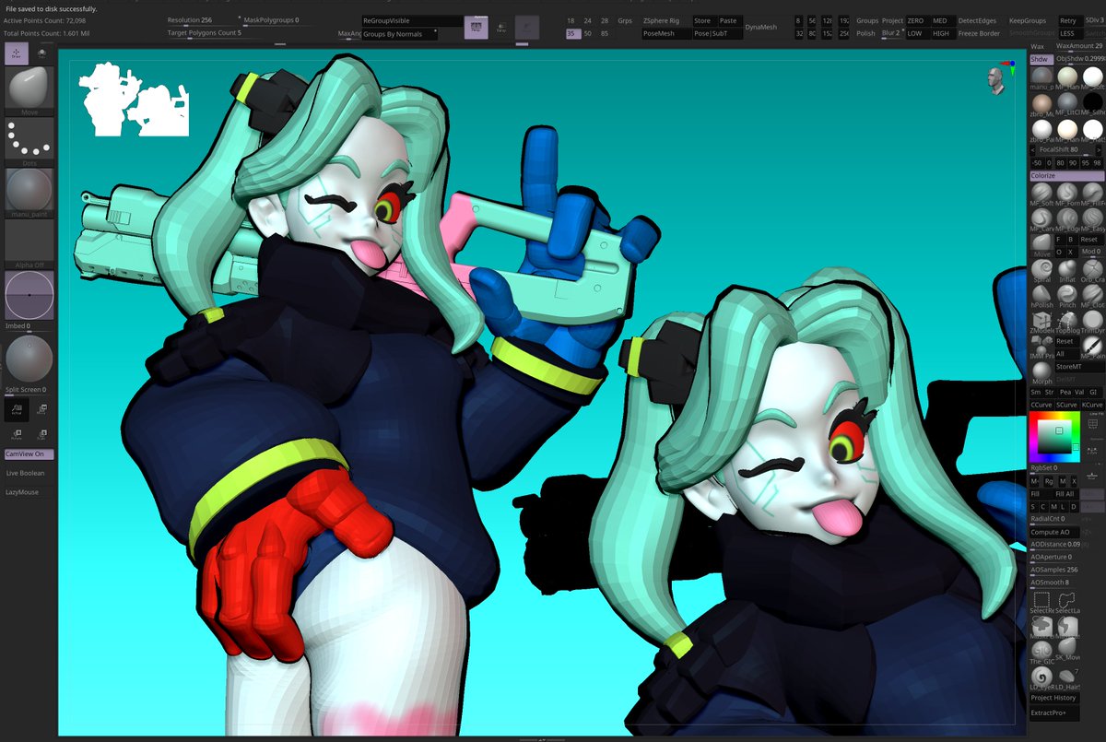The height and width of the screenshot is (742, 1106).
Task: Click the ZSphere Rig button
Action: click(661, 20)
